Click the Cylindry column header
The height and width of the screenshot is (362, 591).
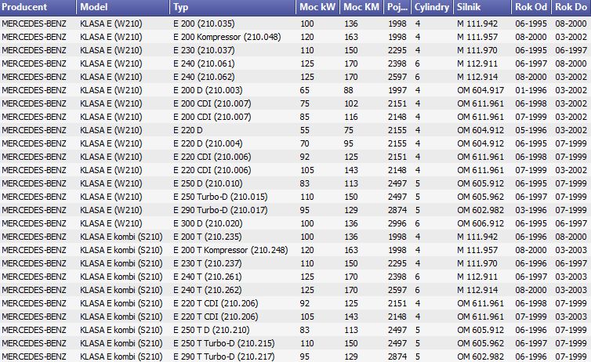point(432,7)
